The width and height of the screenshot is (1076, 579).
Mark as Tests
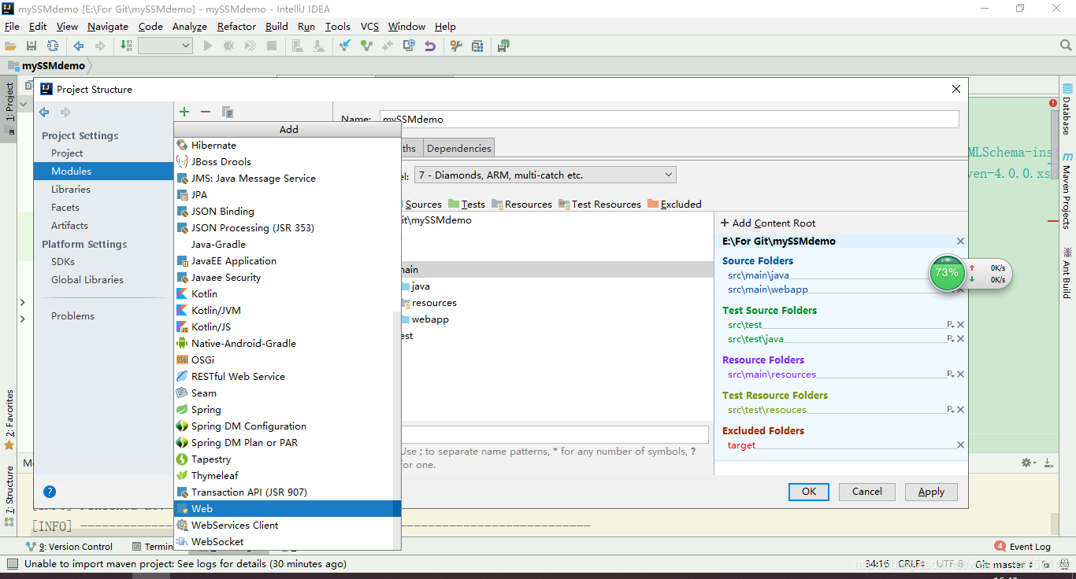[x=466, y=205]
